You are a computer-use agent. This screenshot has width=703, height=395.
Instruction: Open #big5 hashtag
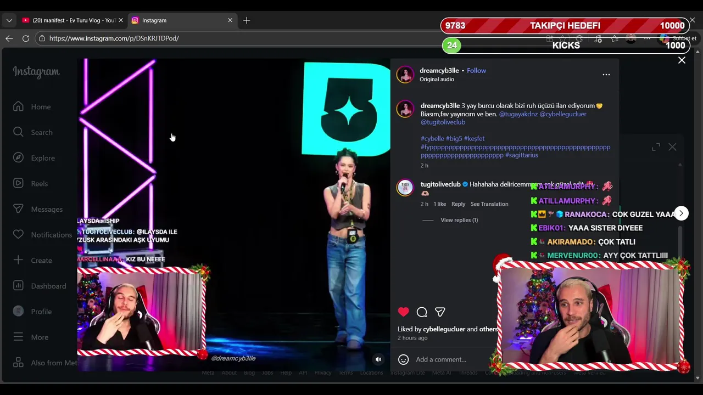coord(454,139)
